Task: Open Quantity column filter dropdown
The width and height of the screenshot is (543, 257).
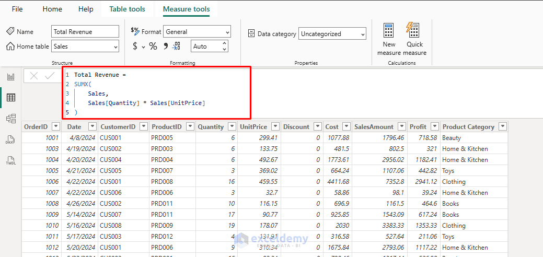Action: click(x=233, y=126)
